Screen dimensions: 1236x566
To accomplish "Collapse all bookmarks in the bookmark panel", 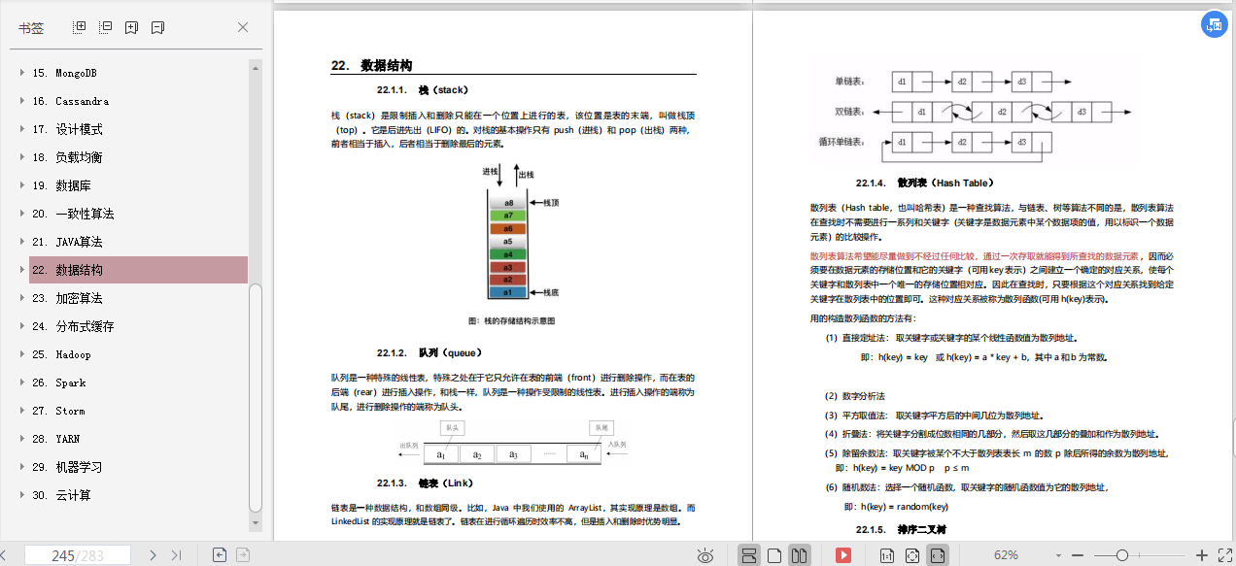I will (106, 27).
